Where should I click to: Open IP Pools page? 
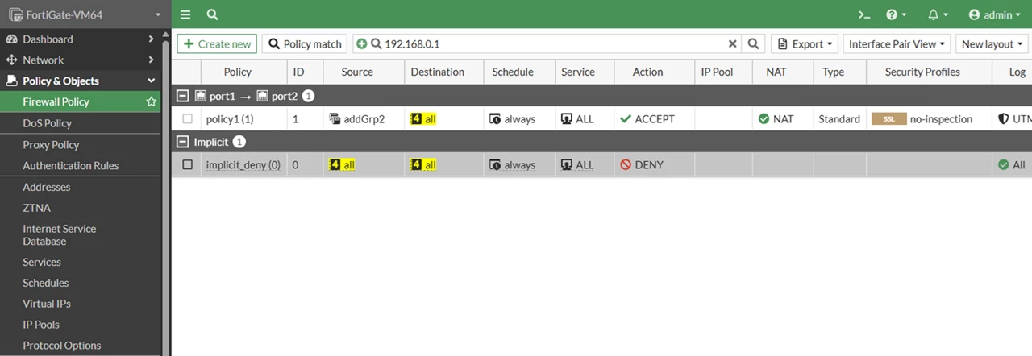click(x=41, y=325)
